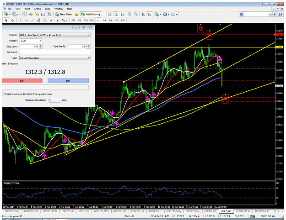
Task: Select the Fibonacci Retracement tool
Action: click(x=45, y=21)
